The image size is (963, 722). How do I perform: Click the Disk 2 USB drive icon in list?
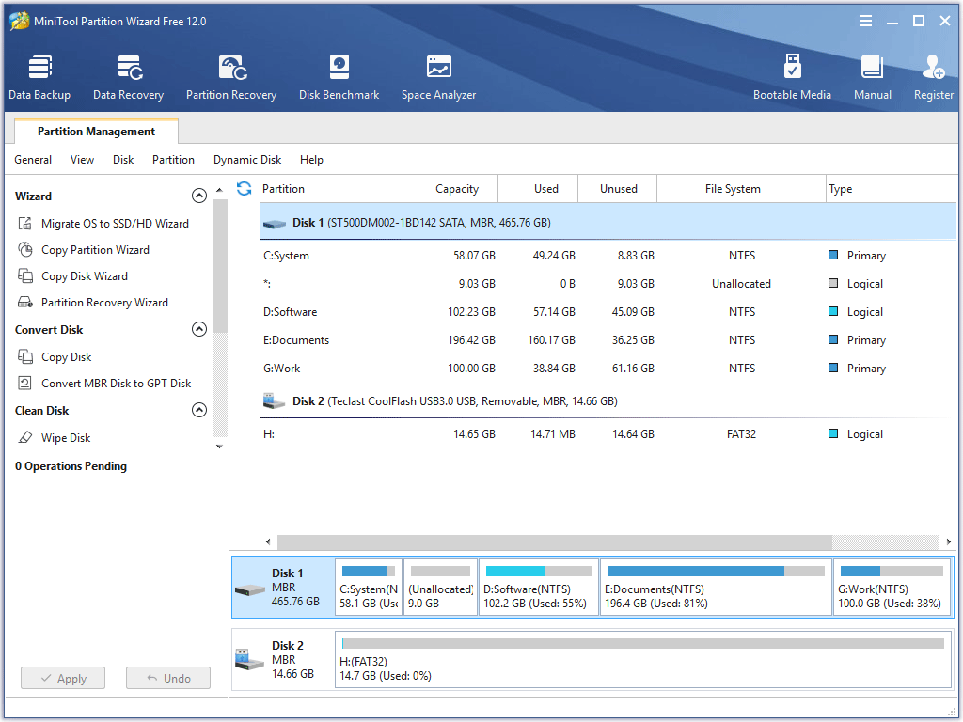coord(274,401)
